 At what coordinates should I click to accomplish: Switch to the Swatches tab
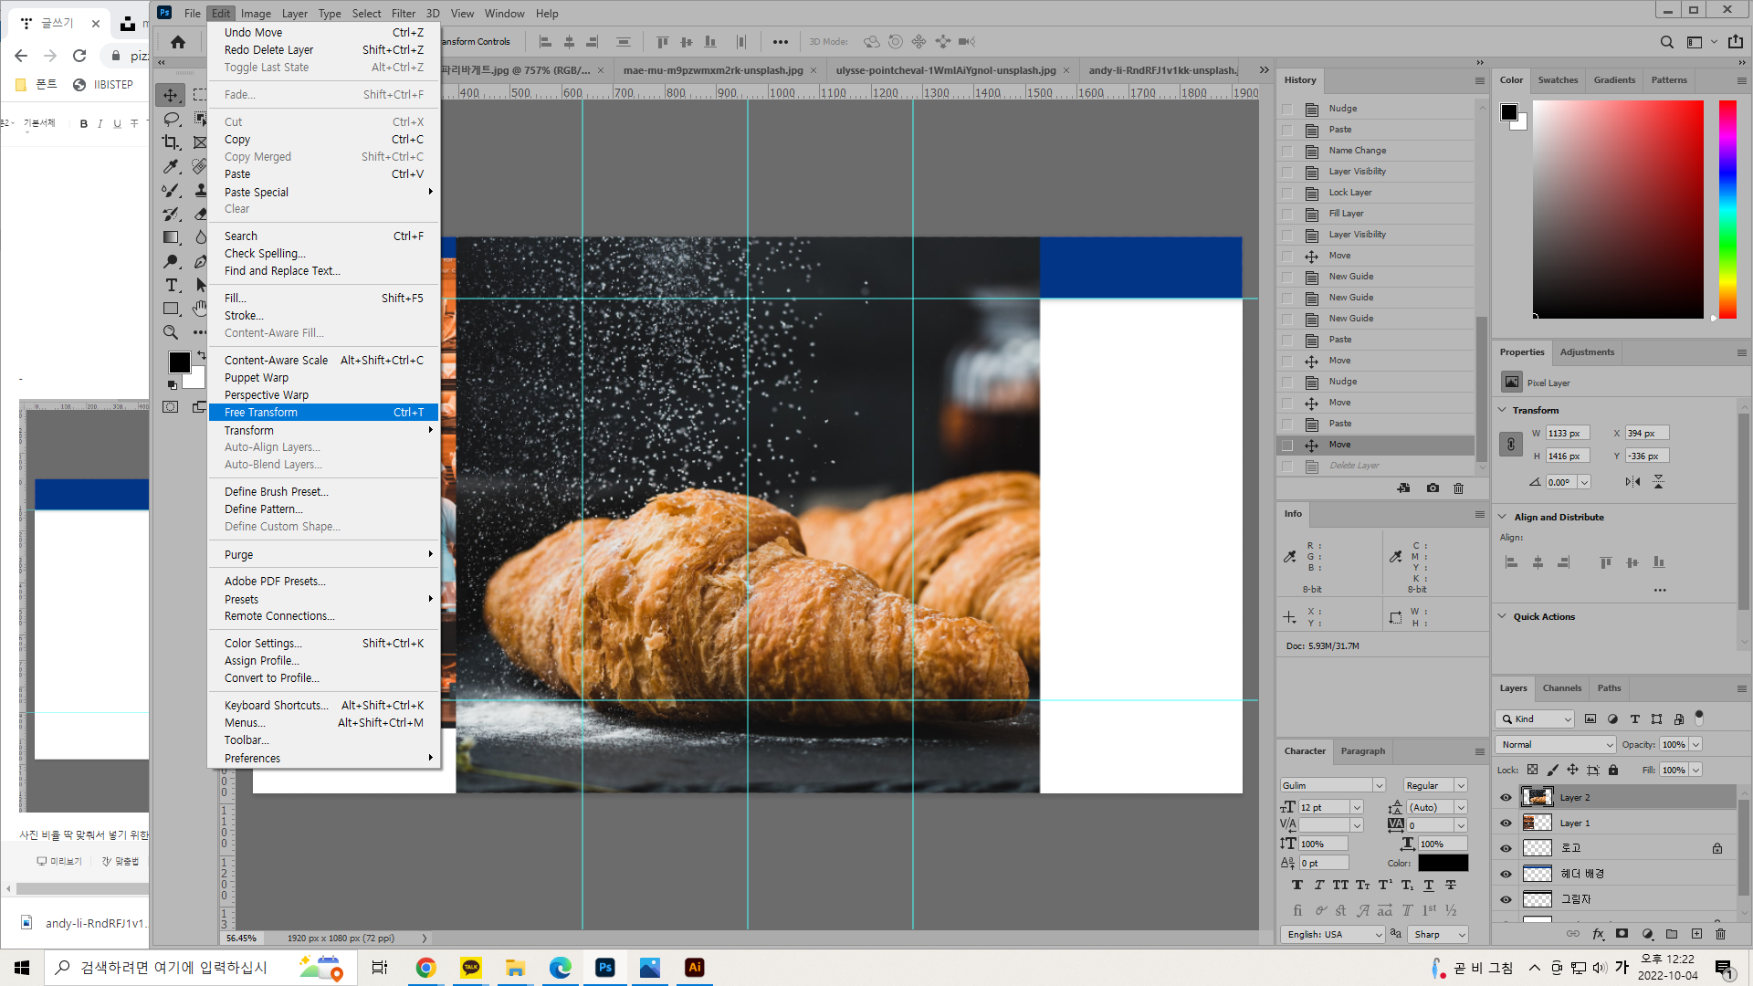(x=1558, y=80)
